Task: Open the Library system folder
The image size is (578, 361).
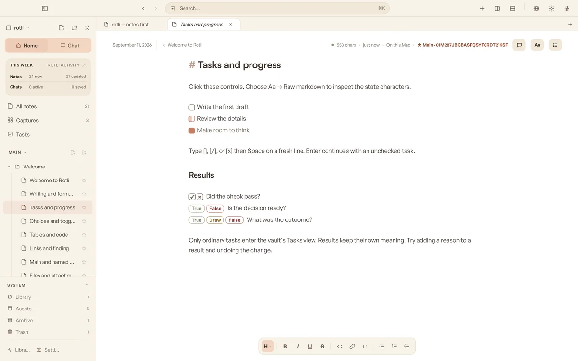Action: 48,297
